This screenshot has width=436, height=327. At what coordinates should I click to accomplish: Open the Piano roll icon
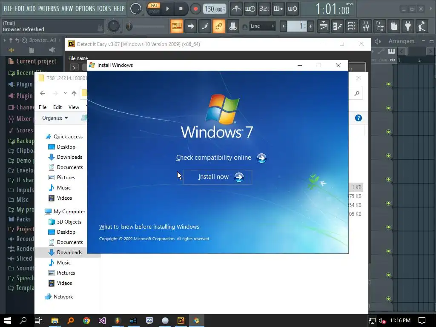338,26
